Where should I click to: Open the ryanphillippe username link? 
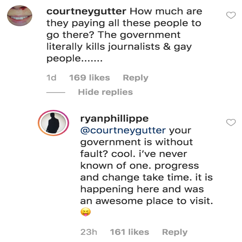(x=115, y=118)
